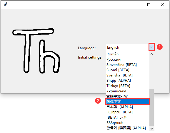Click the scroll up arrow of list
This screenshot has width=170, height=133.
pyautogui.click(x=151, y=54)
